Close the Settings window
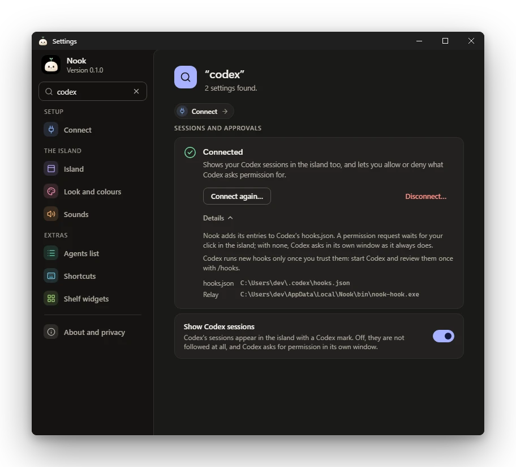Viewport: 516px width, 467px height. (x=471, y=41)
